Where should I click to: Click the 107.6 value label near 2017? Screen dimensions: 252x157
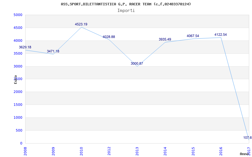248,138
